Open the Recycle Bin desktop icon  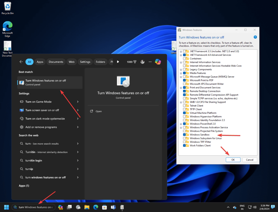pos(7,8)
